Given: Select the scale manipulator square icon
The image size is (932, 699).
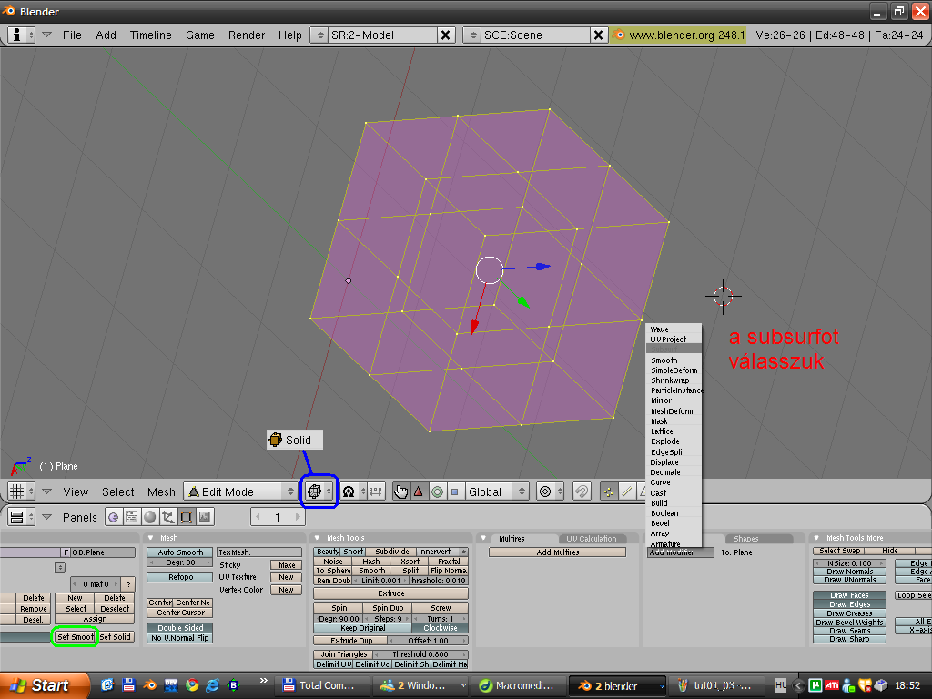Looking at the screenshot, I should pyautogui.click(x=455, y=491).
